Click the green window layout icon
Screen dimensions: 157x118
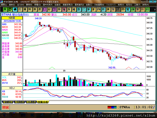[10, 9]
